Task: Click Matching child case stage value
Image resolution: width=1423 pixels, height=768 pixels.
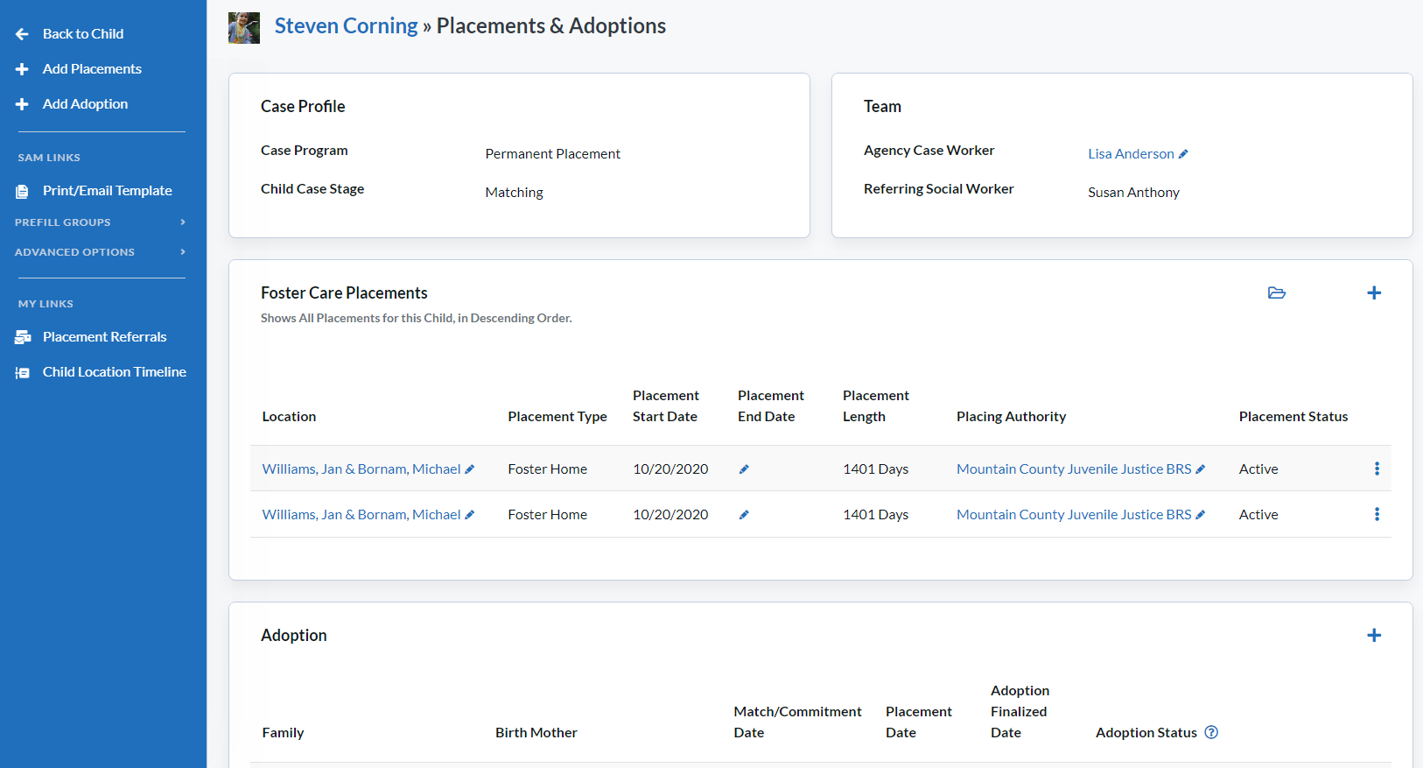Action: click(x=515, y=193)
